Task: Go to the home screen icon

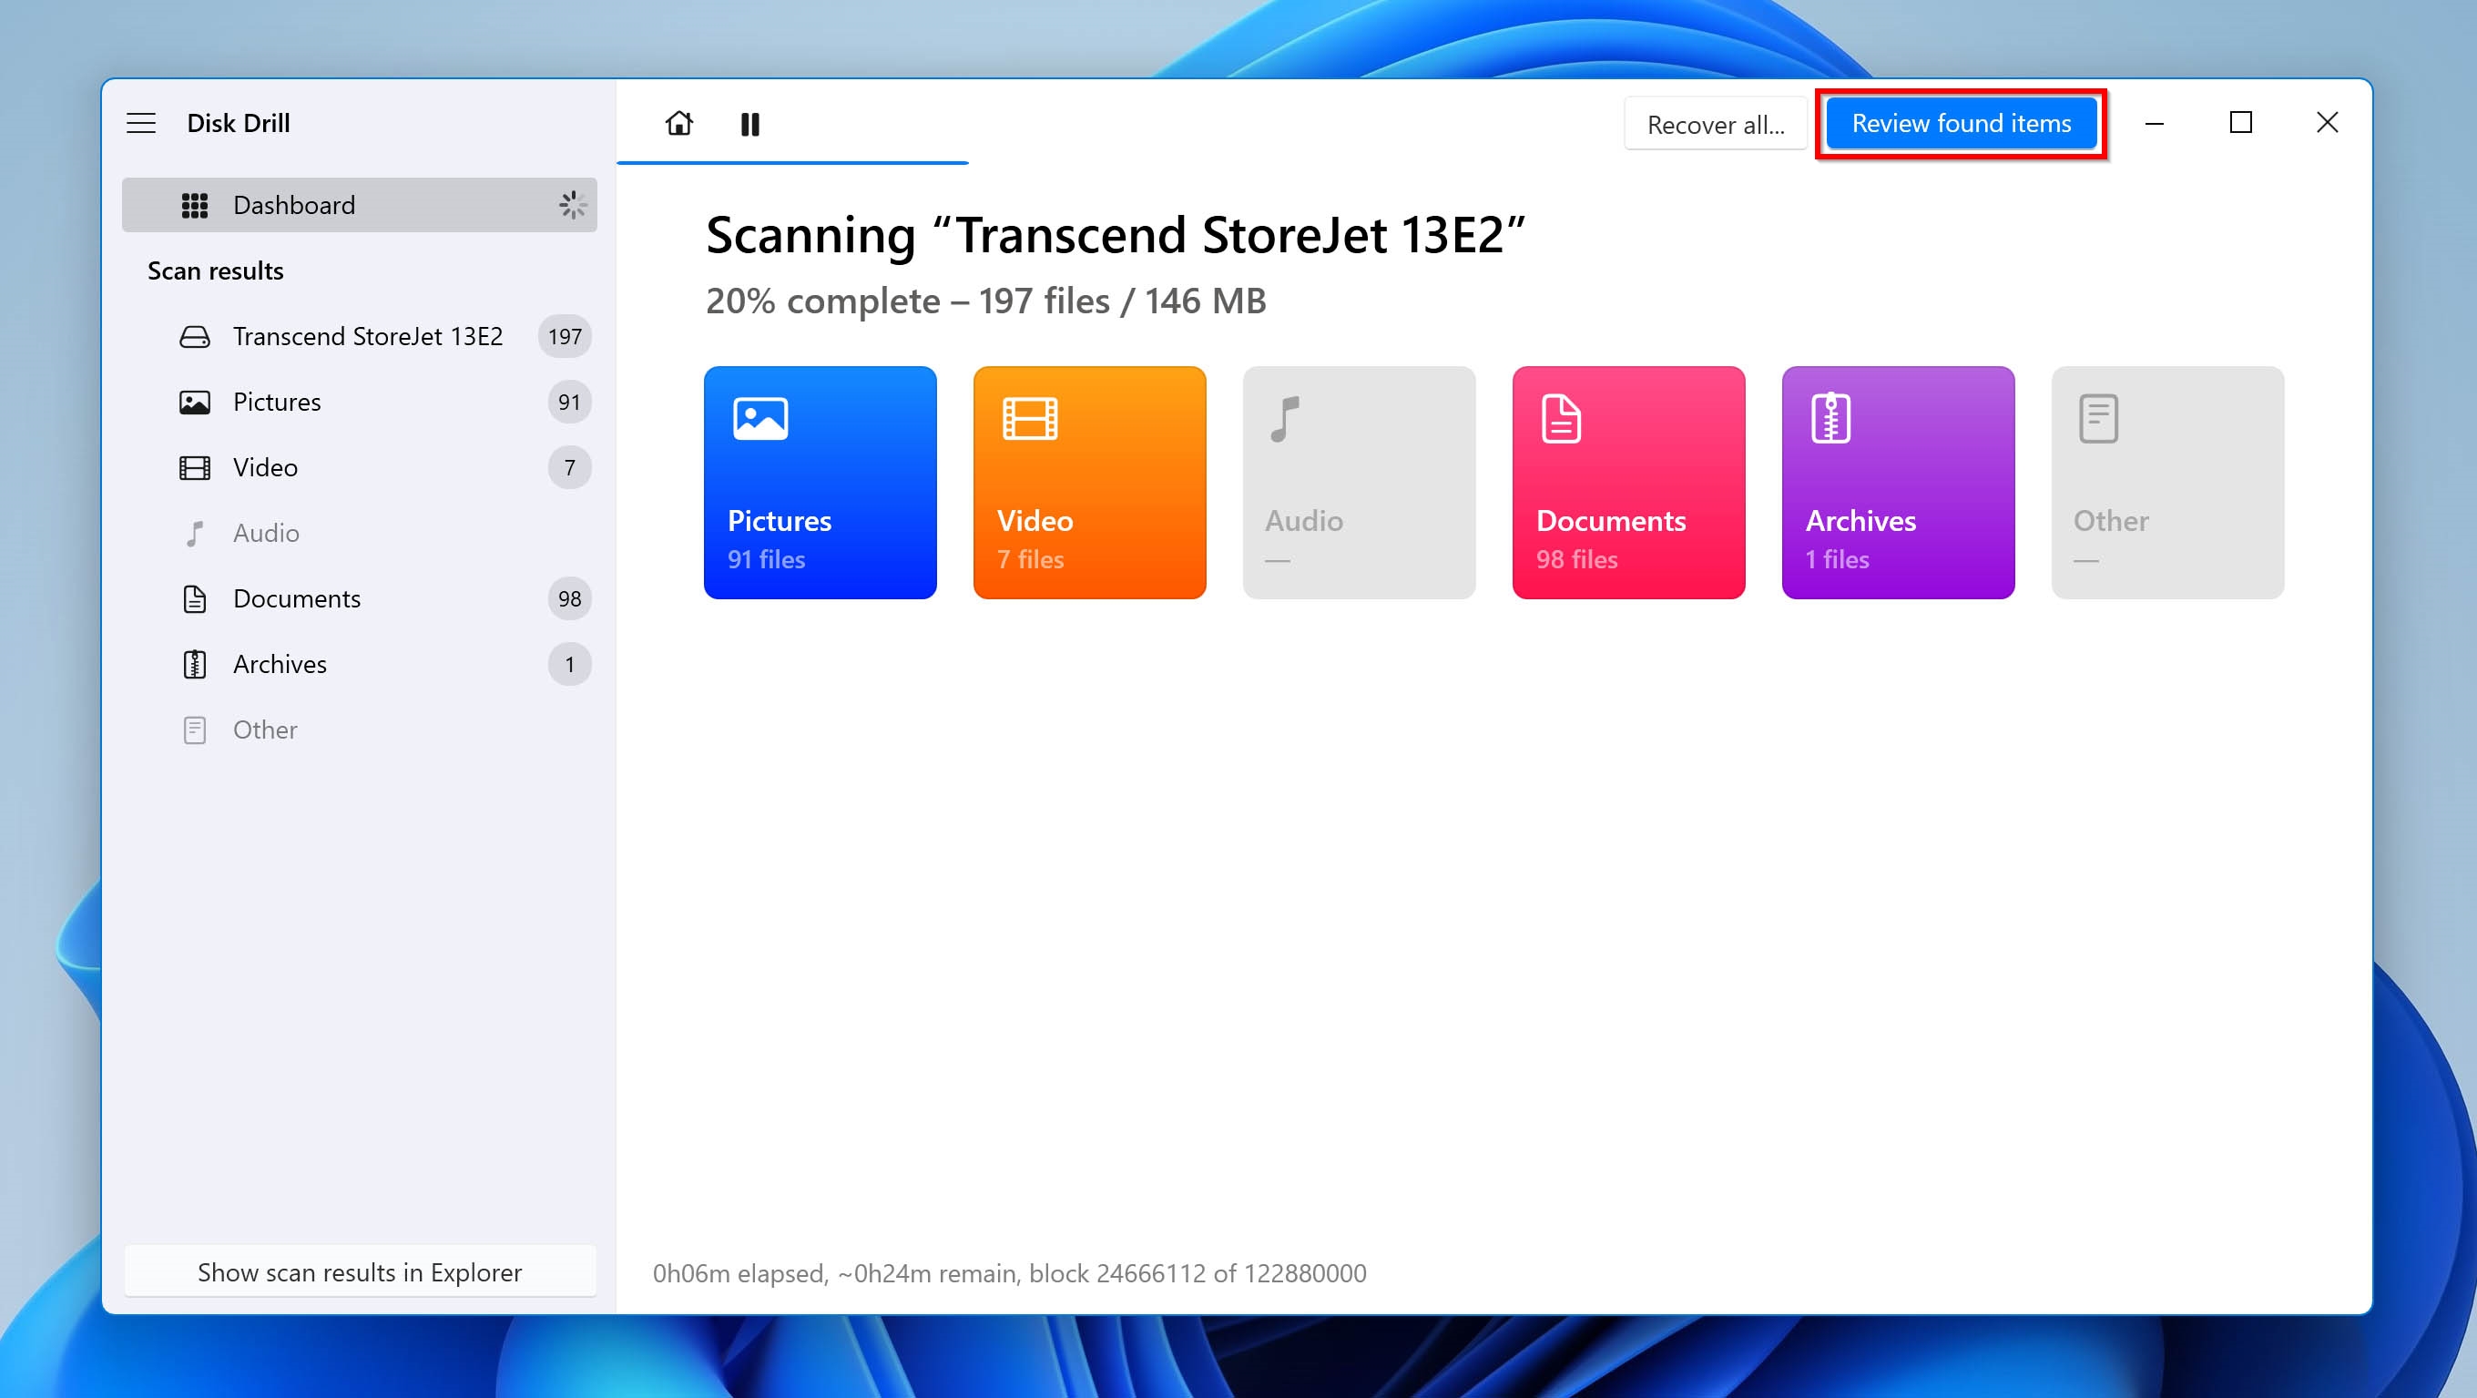Action: pos(678,123)
